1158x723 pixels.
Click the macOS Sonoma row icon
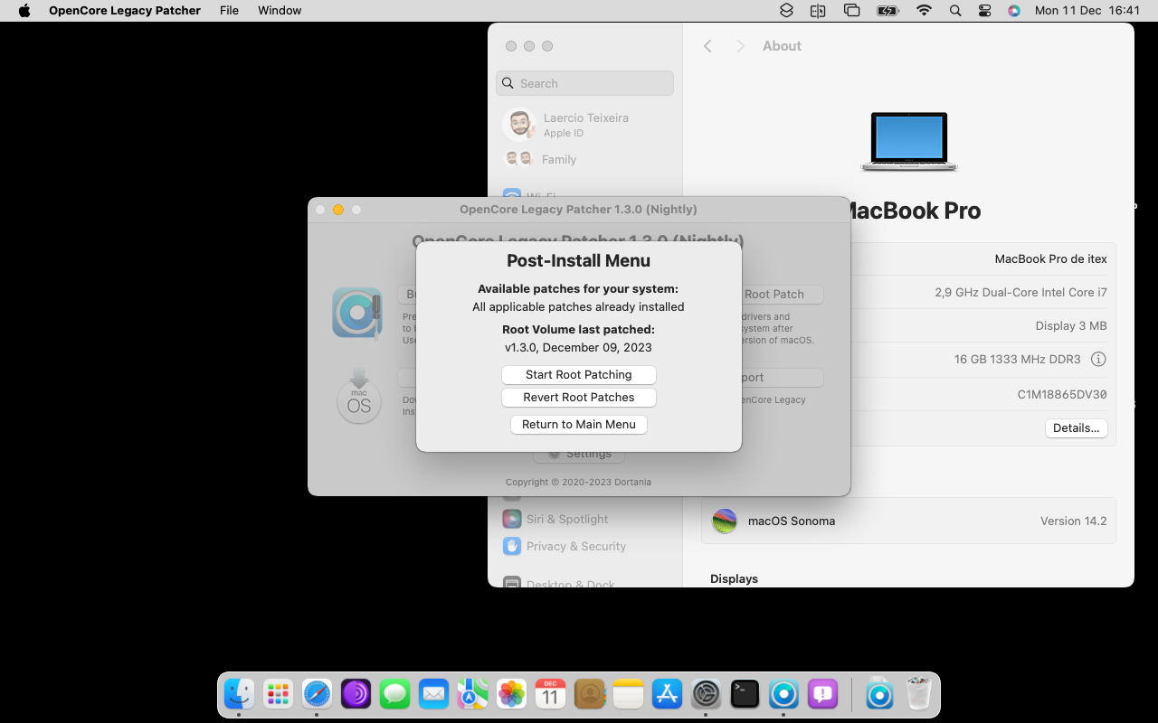[x=725, y=521]
